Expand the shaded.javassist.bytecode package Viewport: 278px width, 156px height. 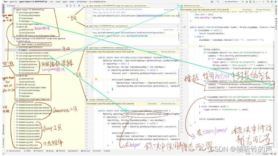tap(15, 105)
